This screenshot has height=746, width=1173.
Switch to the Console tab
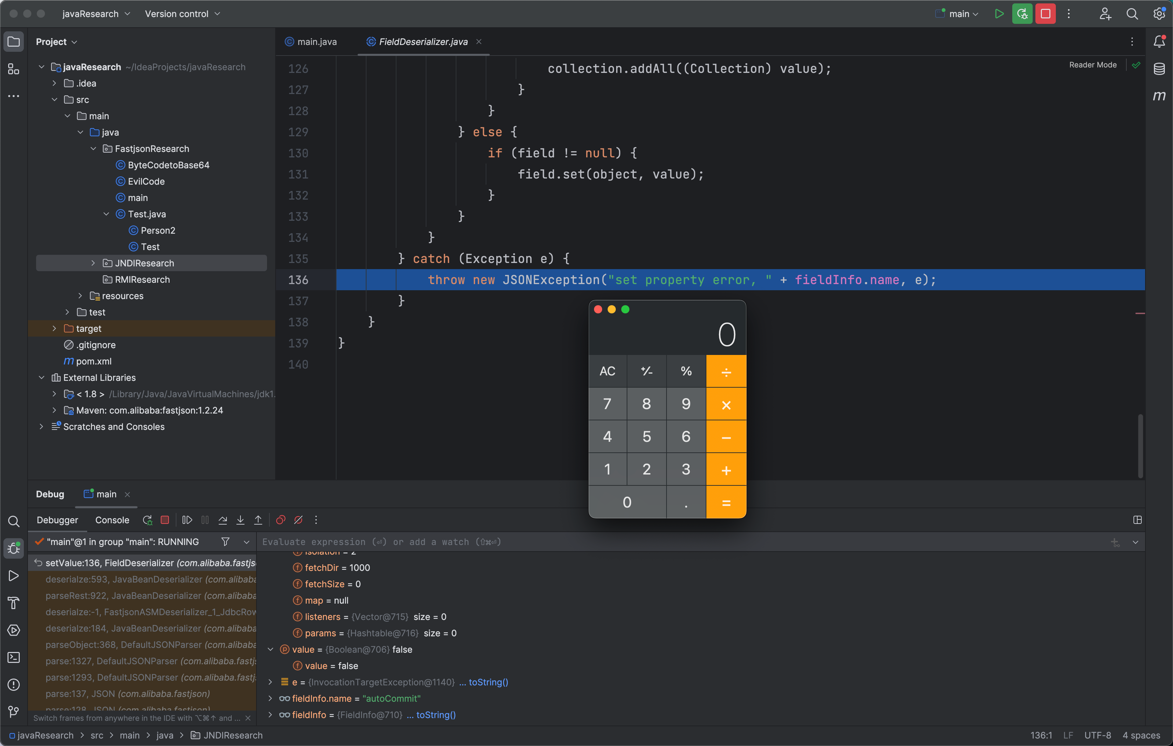pos(112,520)
